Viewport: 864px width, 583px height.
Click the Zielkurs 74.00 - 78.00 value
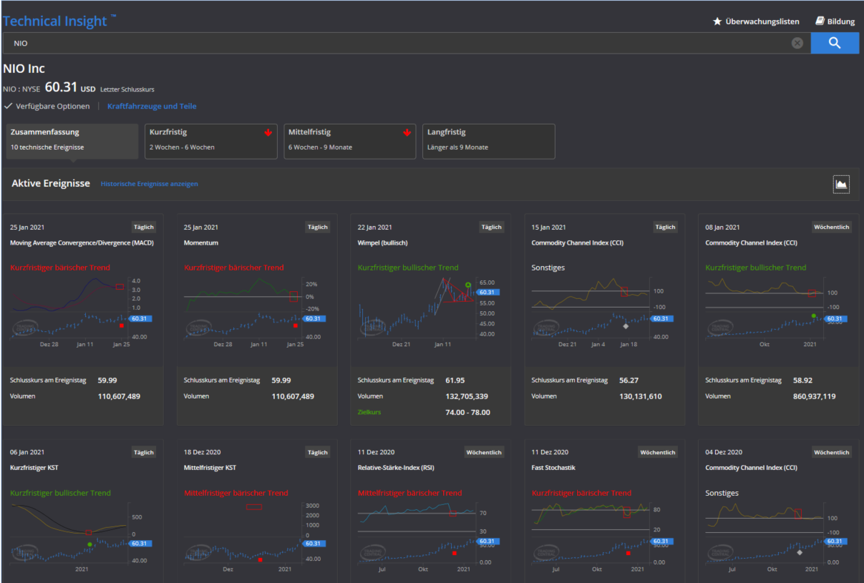click(x=467, y=412)
